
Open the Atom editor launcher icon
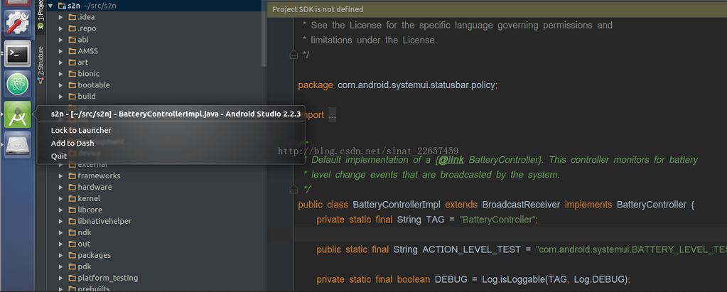(x=18, y=84)
